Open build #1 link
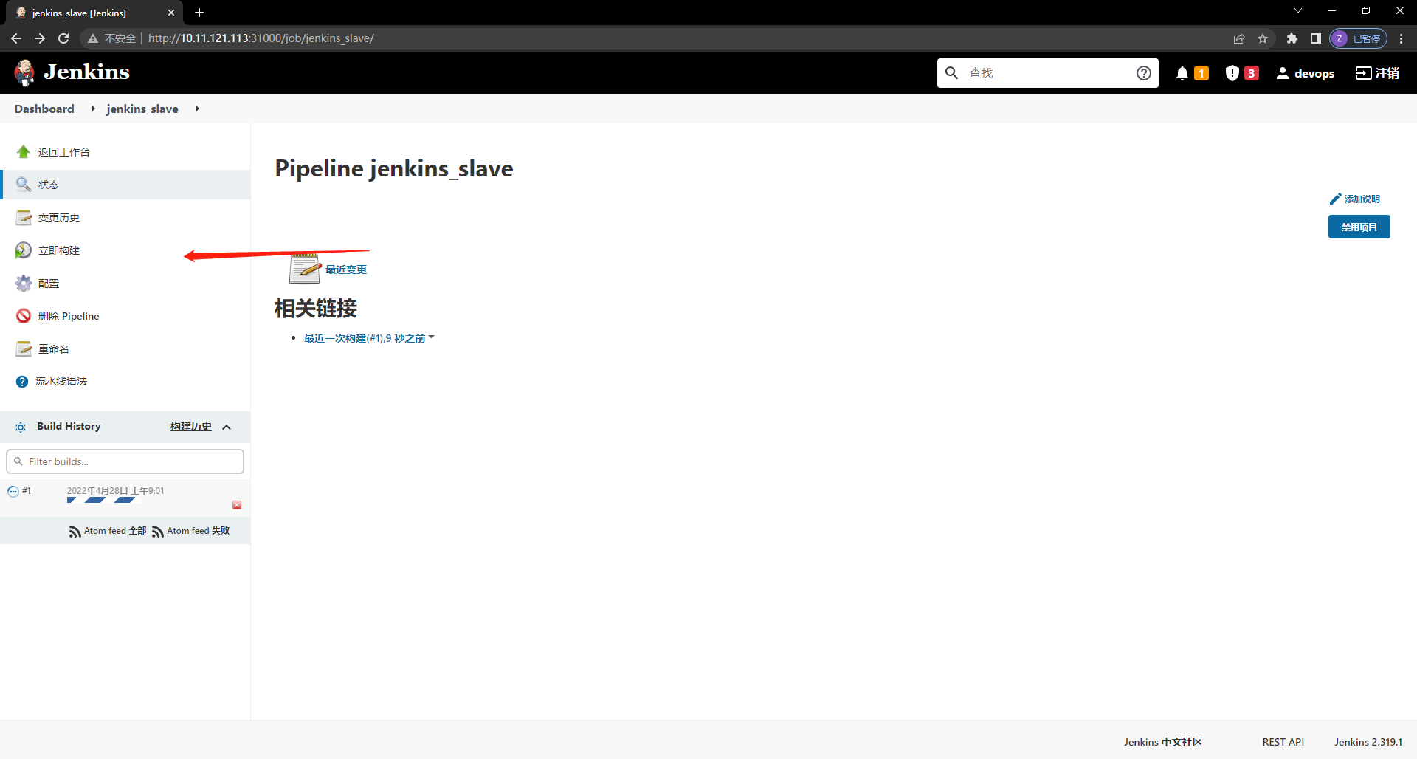Screen dimensions: 1417x759 pyautogui.click(x=27, y=491)
